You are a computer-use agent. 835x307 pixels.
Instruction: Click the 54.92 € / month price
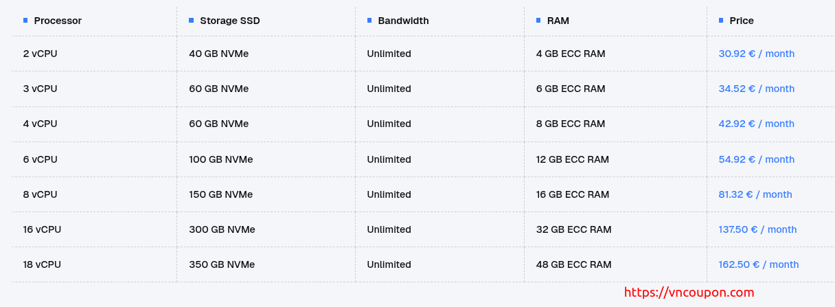pos(756,159)
